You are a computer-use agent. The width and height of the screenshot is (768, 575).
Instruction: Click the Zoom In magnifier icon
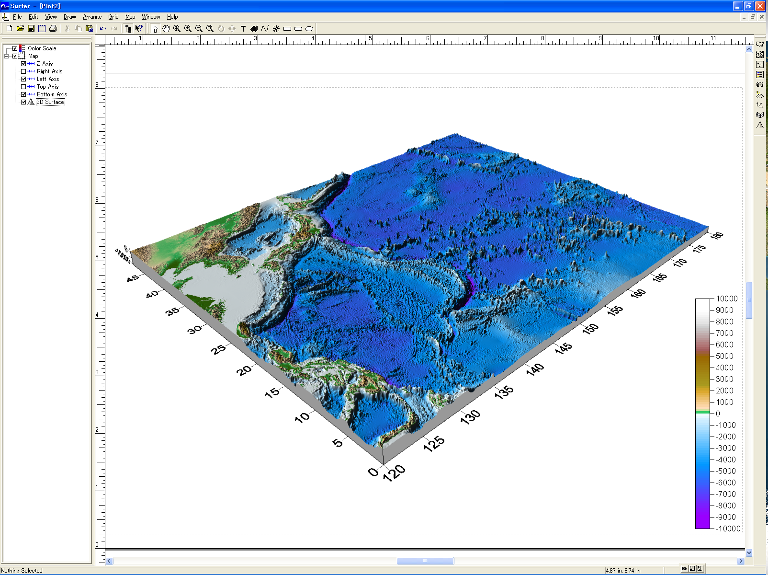coord(188,29)
